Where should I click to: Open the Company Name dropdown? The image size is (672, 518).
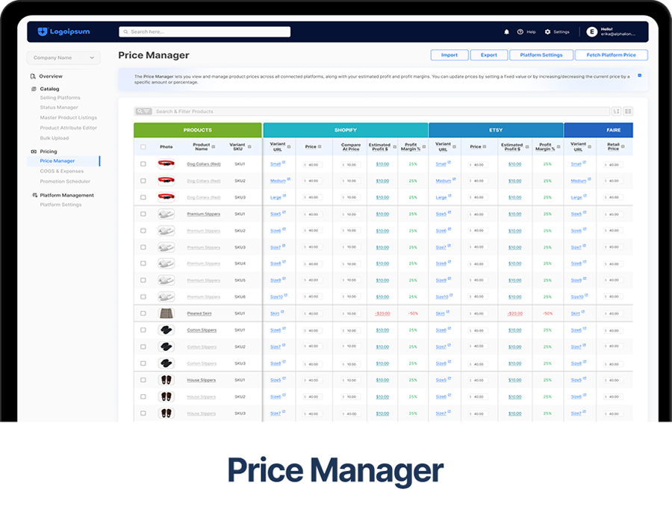coord(63,57)
